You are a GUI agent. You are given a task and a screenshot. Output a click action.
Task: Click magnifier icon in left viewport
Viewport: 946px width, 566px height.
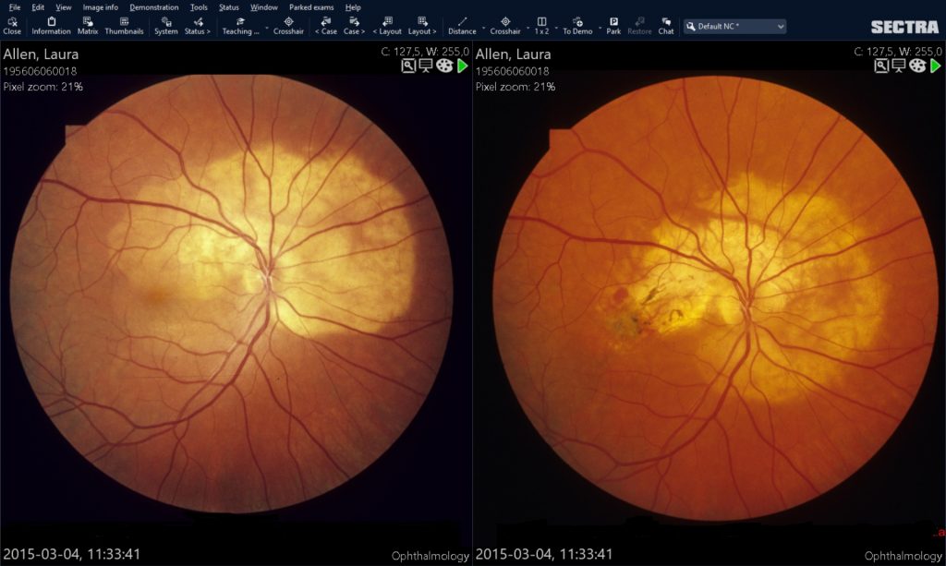tap(408, 66)
